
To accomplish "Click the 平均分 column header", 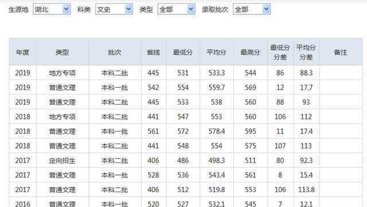I will coord(217,52).
